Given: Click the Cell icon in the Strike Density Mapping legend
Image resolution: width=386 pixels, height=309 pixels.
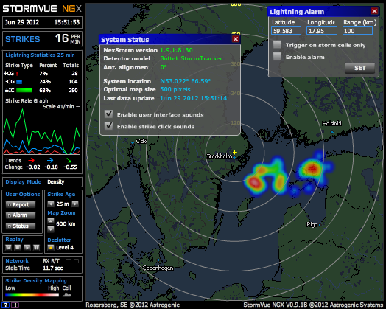Looking at the screenshot, I should coord(67,295).
